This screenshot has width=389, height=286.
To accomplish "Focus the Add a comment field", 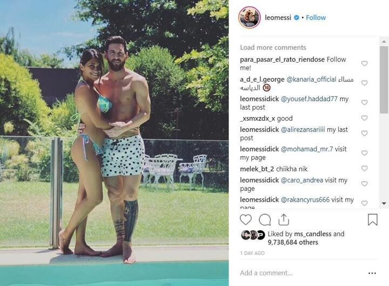I will point(303,273).
